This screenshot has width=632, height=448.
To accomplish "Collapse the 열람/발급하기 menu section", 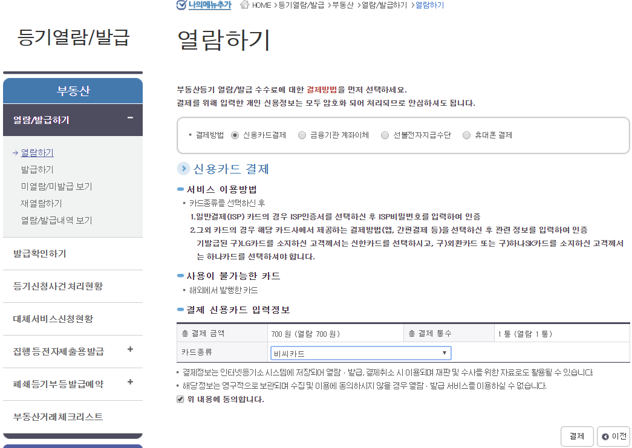I will pos(130,118).
